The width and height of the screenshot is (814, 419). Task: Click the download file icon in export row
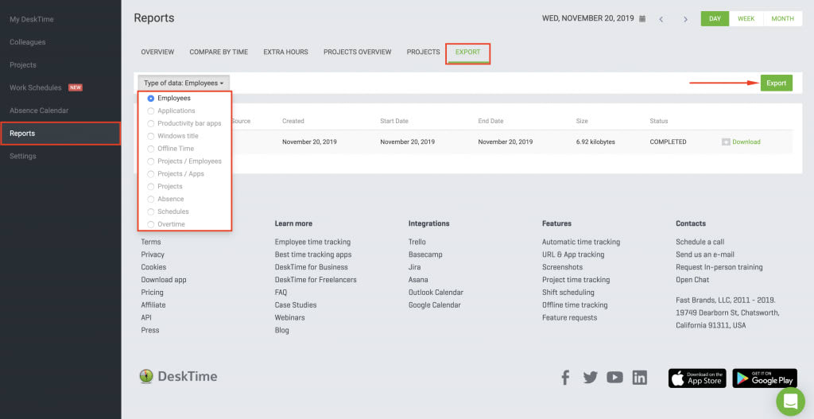point(726,142)
